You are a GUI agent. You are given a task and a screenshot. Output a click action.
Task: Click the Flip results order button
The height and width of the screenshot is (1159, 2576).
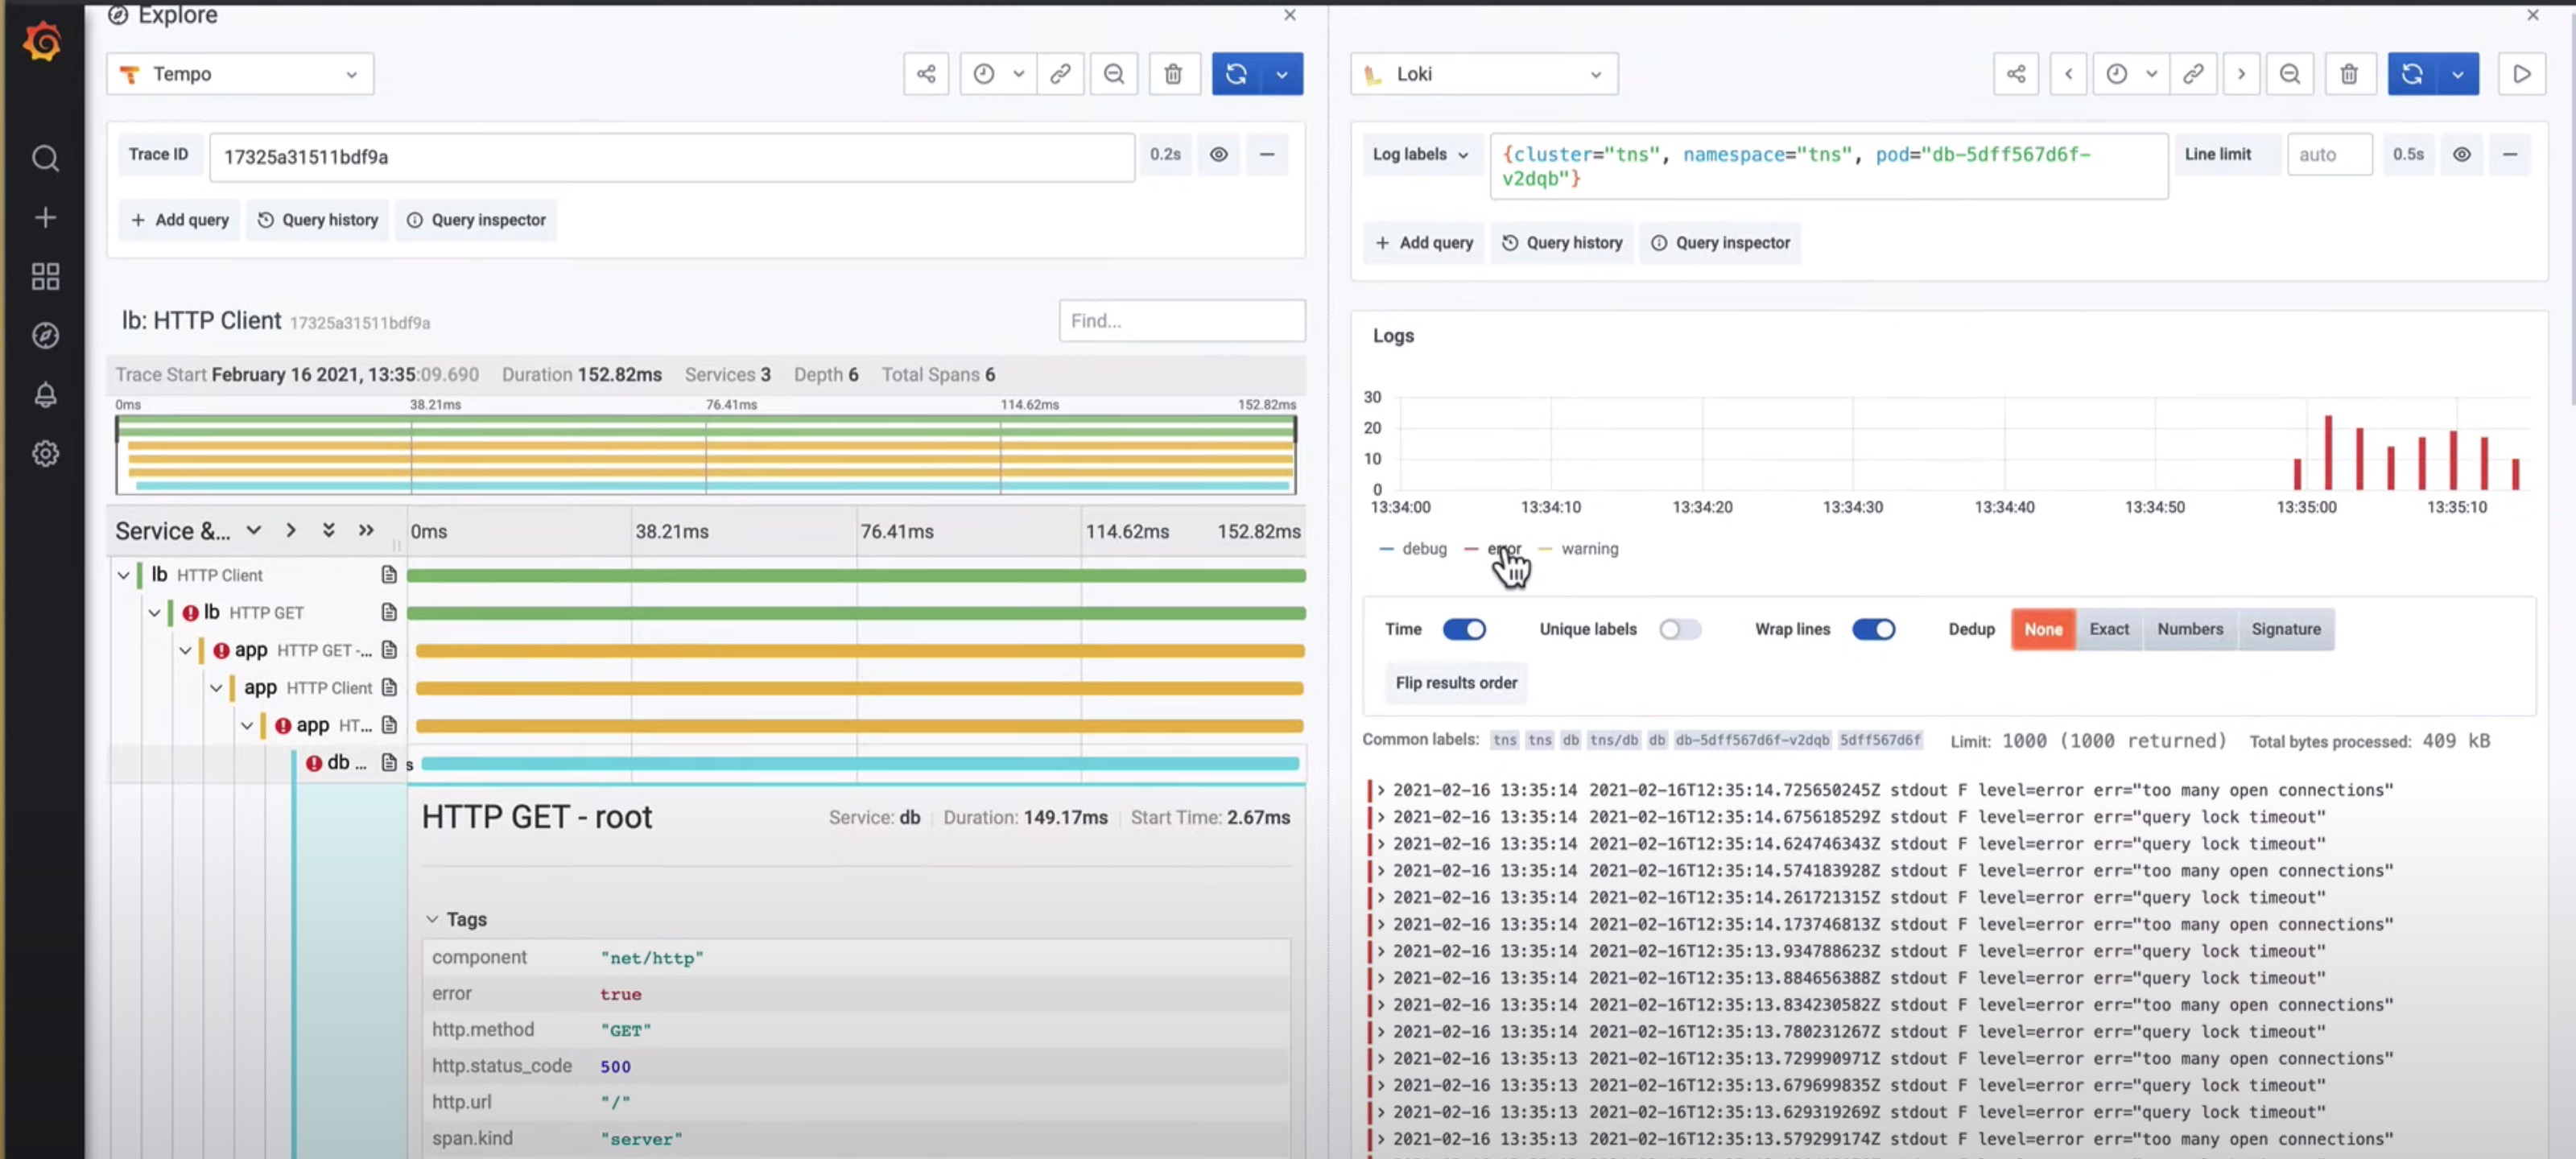point(1456,683)
